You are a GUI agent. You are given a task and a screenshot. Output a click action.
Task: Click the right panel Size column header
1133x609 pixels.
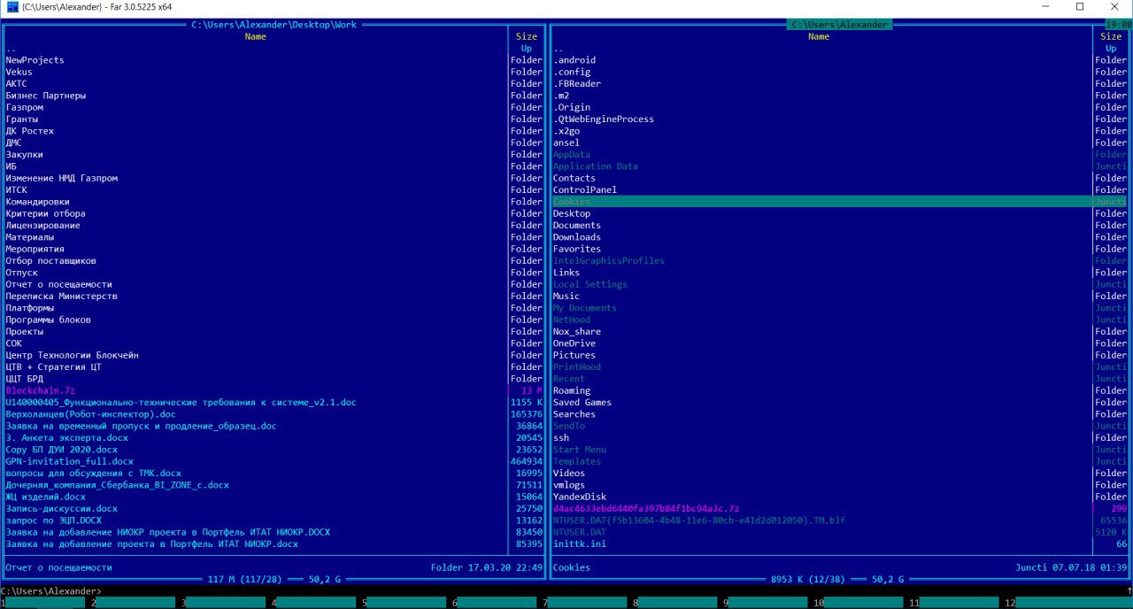1111,37
